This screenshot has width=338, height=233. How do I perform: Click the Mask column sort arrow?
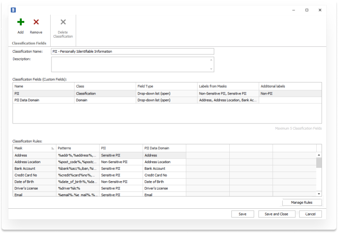coord(53,148)
